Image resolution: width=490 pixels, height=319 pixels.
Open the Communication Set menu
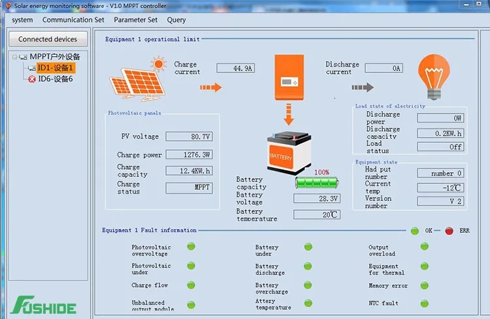click(73, 20)
